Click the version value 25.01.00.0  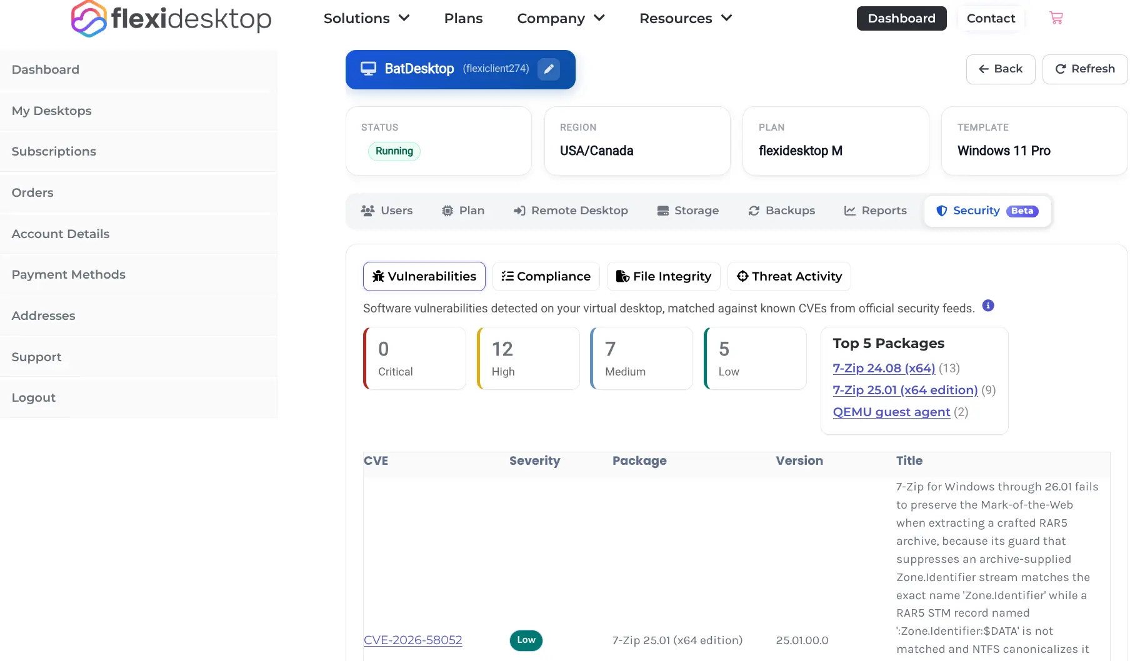coord(802,640)
